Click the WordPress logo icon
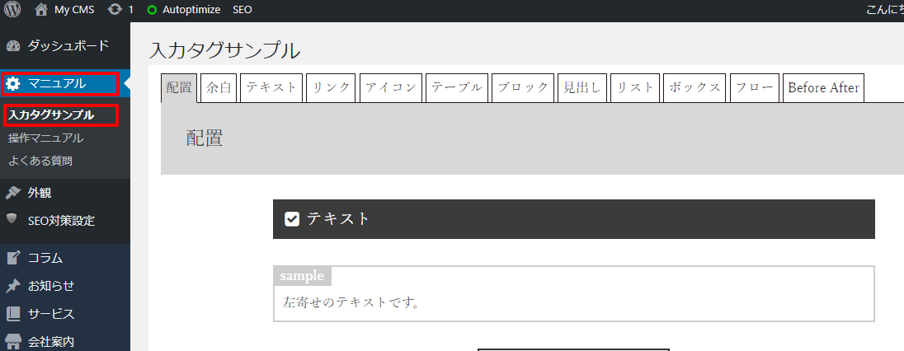 [12, 9]
